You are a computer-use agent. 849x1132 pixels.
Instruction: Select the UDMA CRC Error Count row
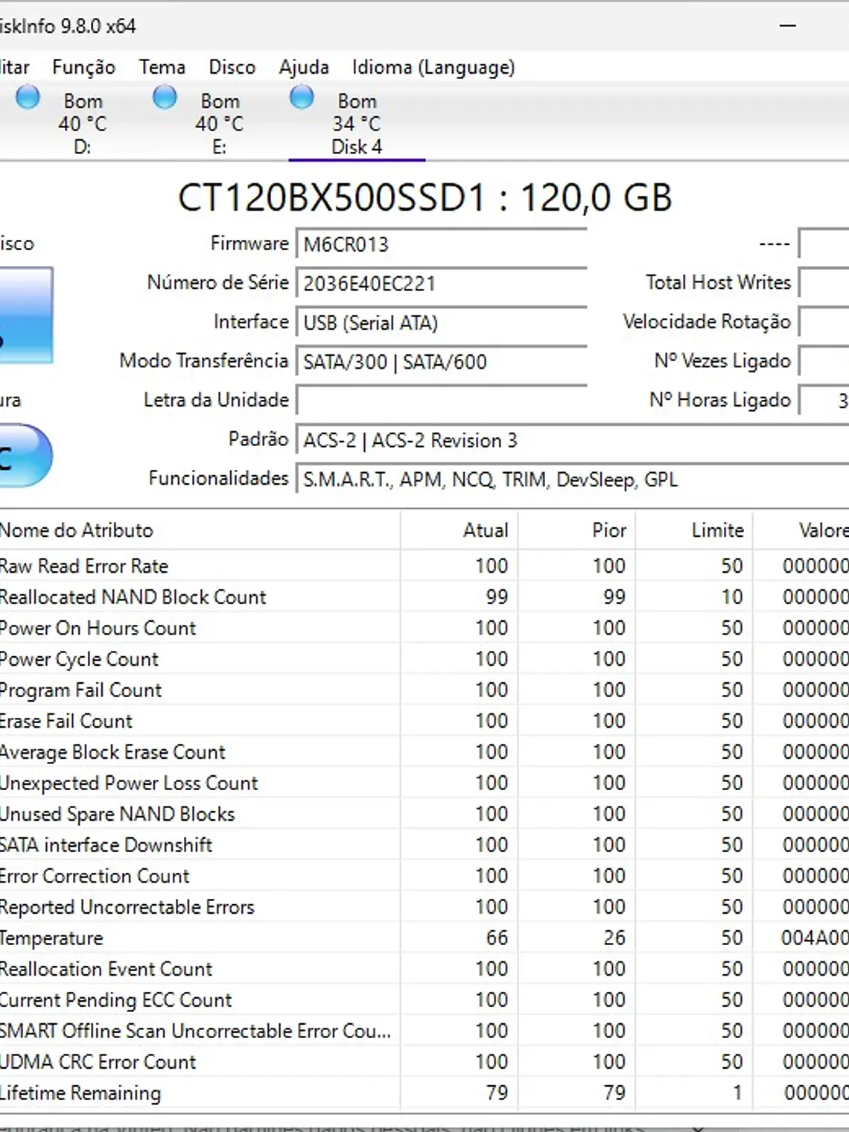point(424,1062)
